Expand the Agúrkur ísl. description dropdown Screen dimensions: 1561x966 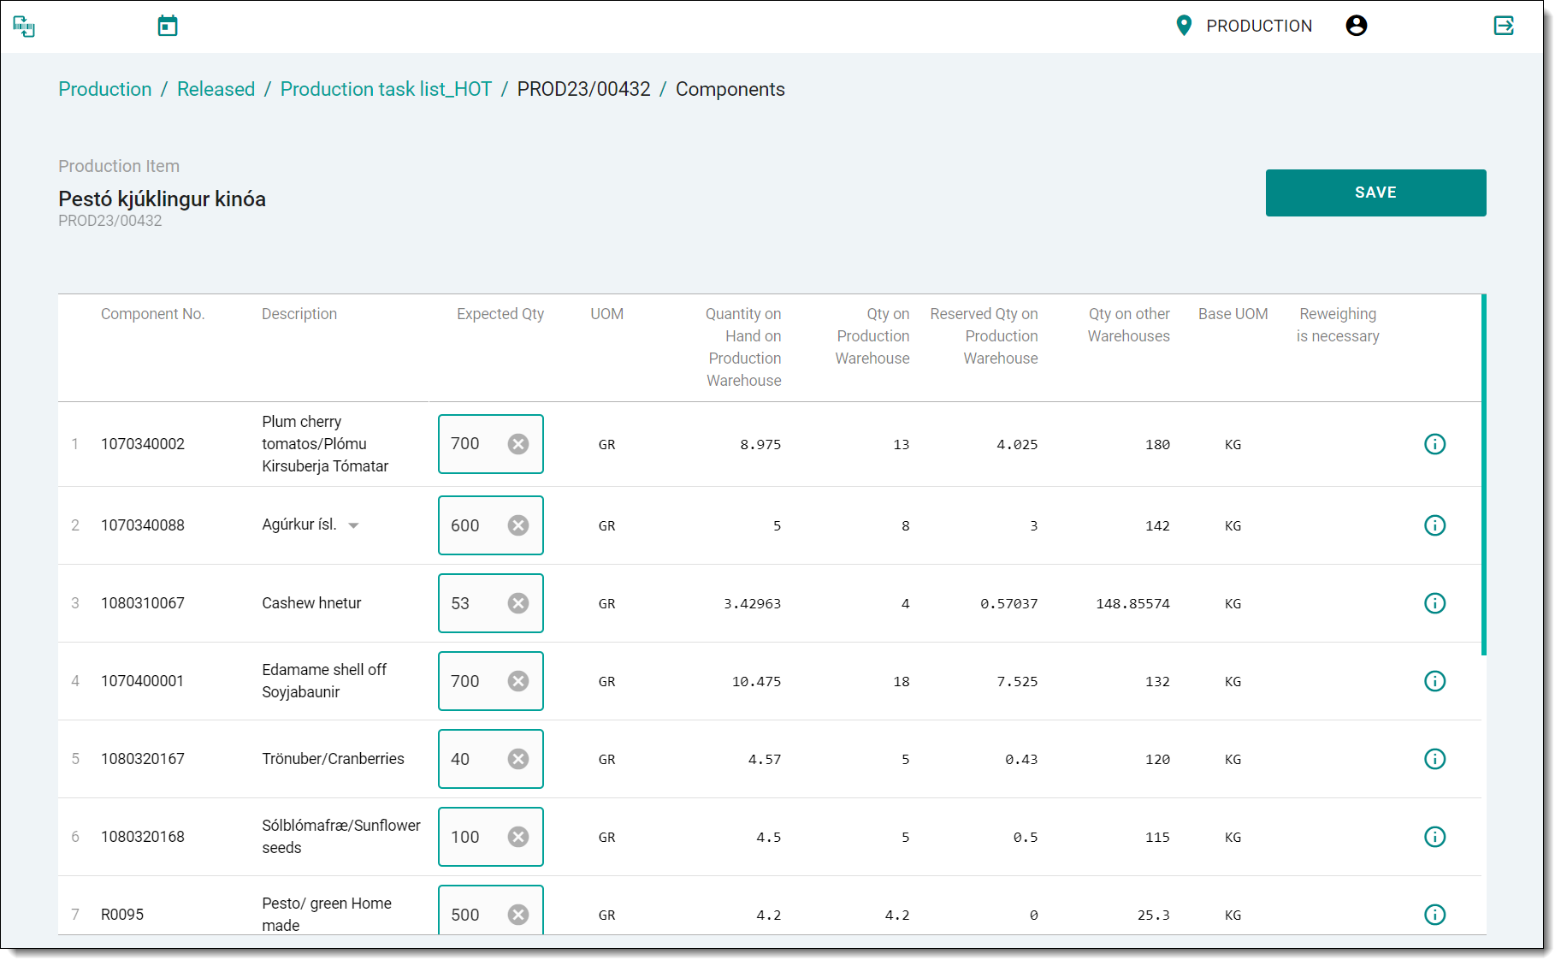pyautogui.click(x=353, y=525)
